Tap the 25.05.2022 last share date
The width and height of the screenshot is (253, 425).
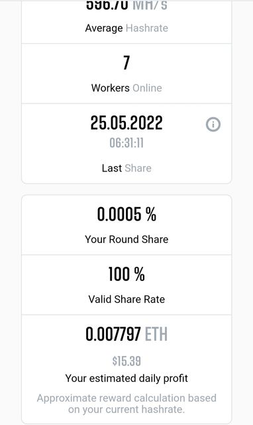(x=126, y=122)
